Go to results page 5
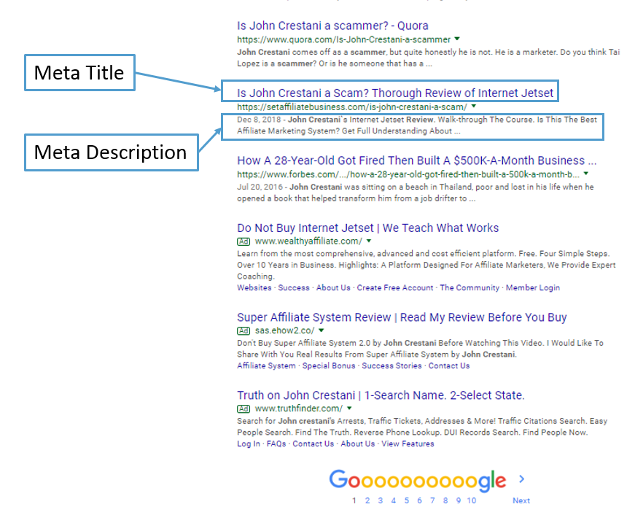 coord(407,501)
